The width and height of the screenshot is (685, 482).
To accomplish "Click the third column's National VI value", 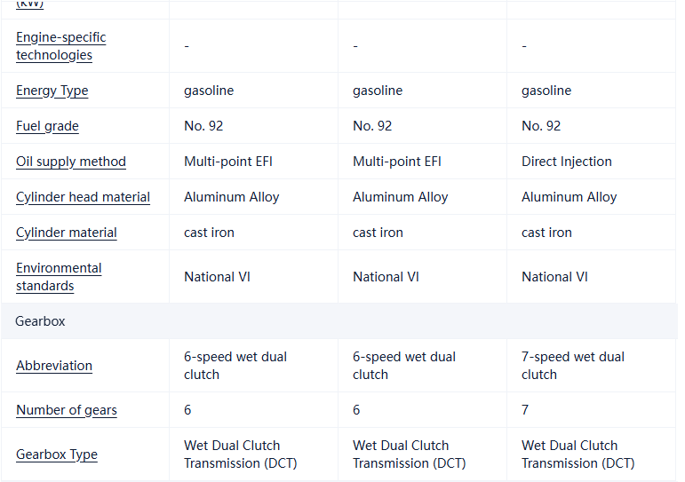I will tap(554, 277).
